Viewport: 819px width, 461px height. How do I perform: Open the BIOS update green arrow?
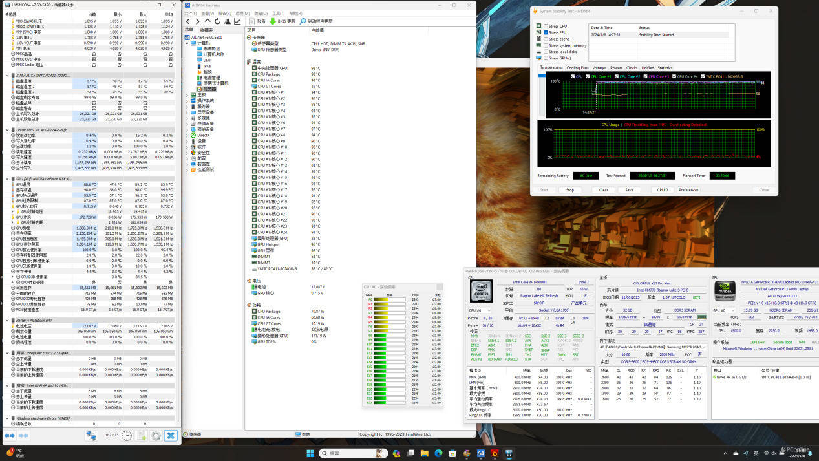click(x=273, y=21)
